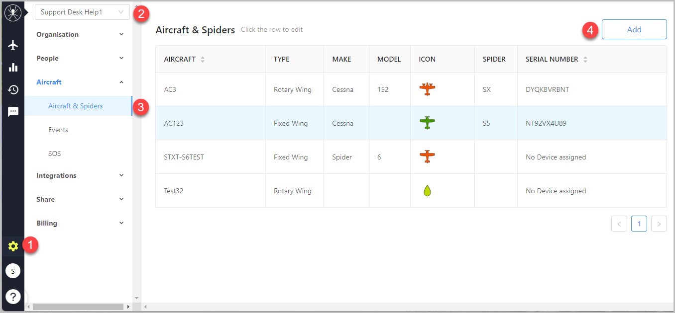Open the messages chat bubble icon
The width and height of the screenshot is (675, 313).
click(13, 112)
